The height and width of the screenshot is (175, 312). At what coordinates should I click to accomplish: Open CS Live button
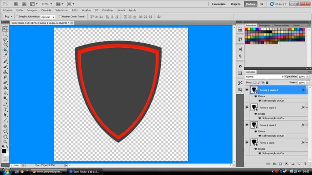[278, 4]
